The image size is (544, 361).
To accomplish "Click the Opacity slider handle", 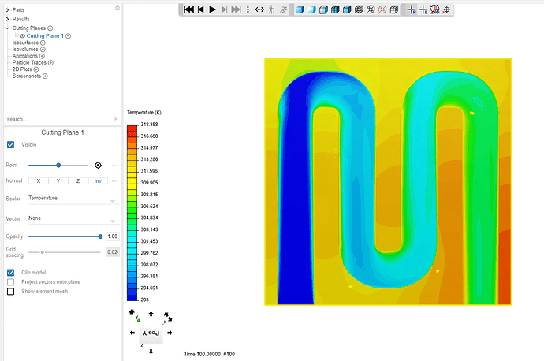I will point(100,236).
